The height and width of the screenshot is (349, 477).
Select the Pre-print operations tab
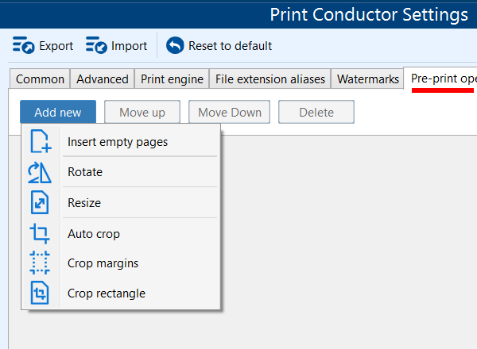pyautogui.click(x=440, y=79)
